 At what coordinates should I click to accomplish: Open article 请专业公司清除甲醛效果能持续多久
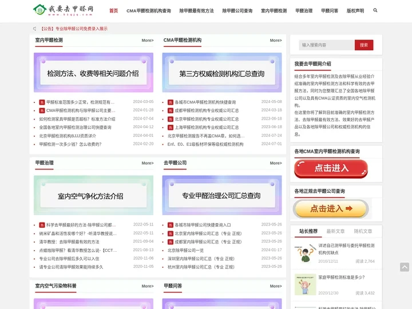pos(71,267)
